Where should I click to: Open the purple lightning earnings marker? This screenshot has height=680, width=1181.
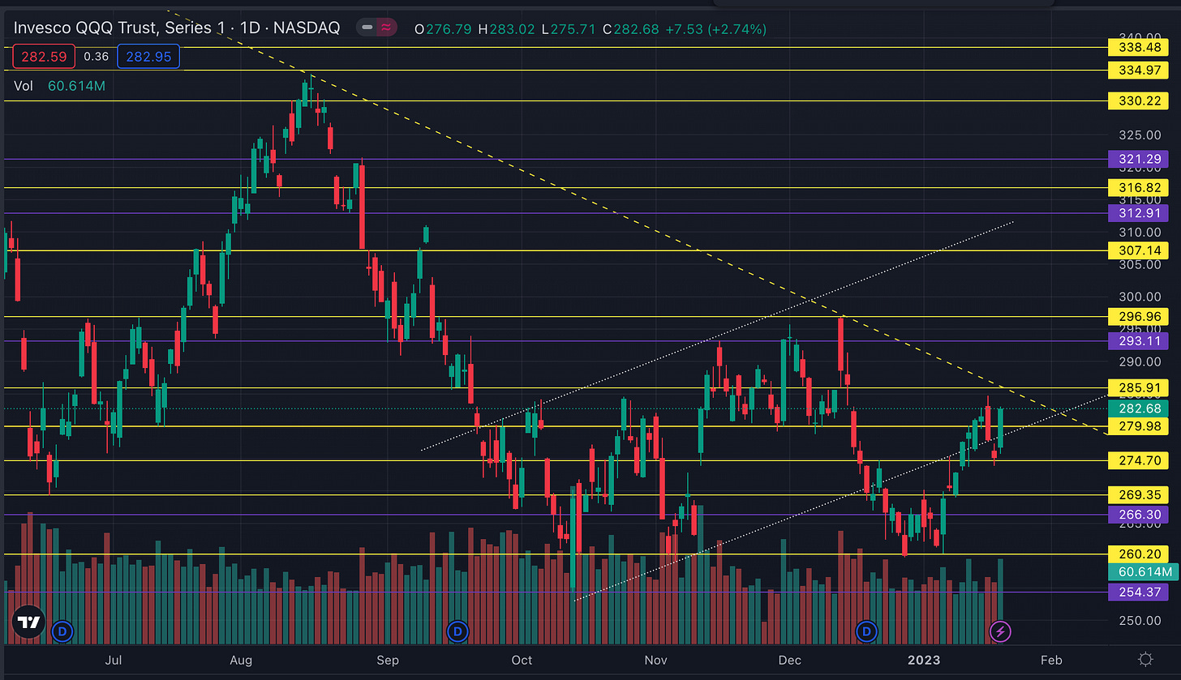pyautogui.click(x=1000, y=631)
